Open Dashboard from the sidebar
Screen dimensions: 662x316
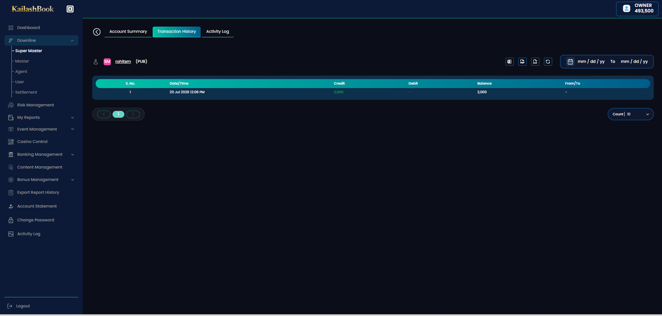point(28,28)
